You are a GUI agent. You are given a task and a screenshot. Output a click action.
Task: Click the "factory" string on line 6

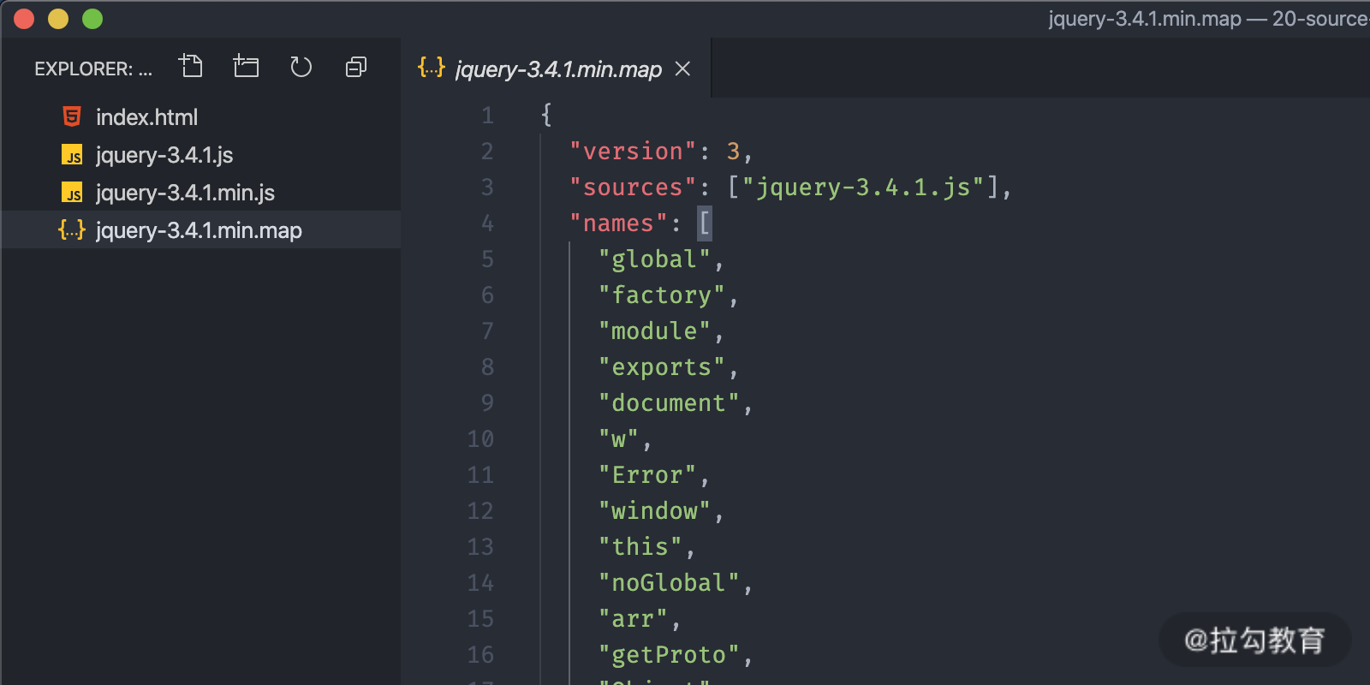pos(662,295)
